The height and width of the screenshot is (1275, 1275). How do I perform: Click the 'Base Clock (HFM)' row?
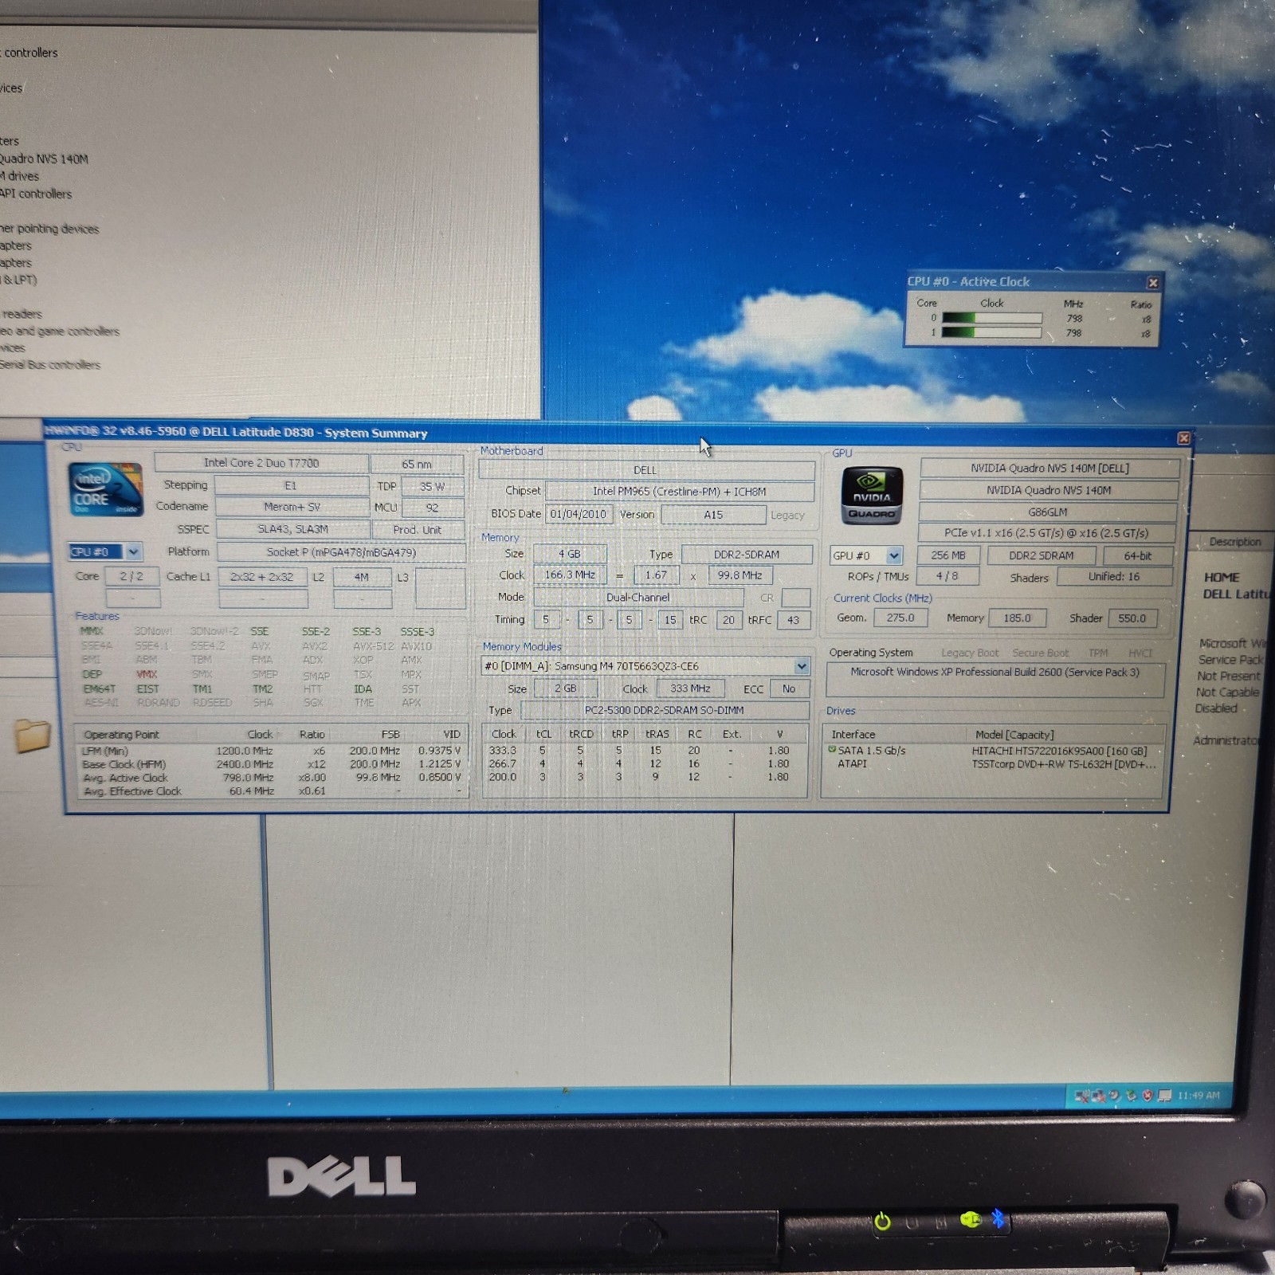(x=271, y=764)
